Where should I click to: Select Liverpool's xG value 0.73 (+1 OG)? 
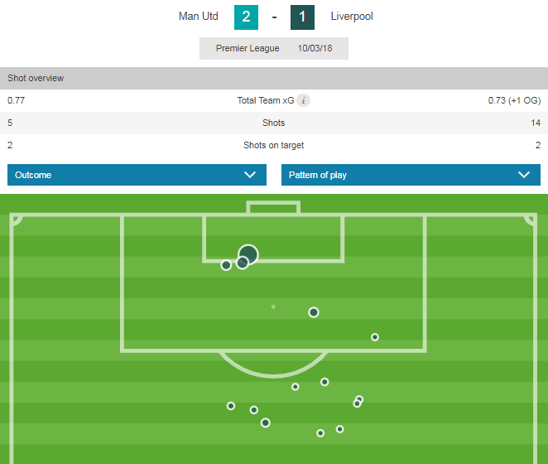click(x=513, y=100)
